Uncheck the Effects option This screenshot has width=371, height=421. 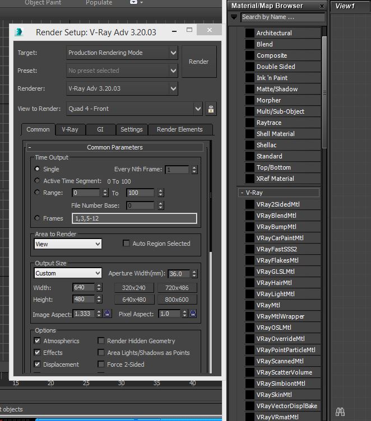(x=38, y=352)
